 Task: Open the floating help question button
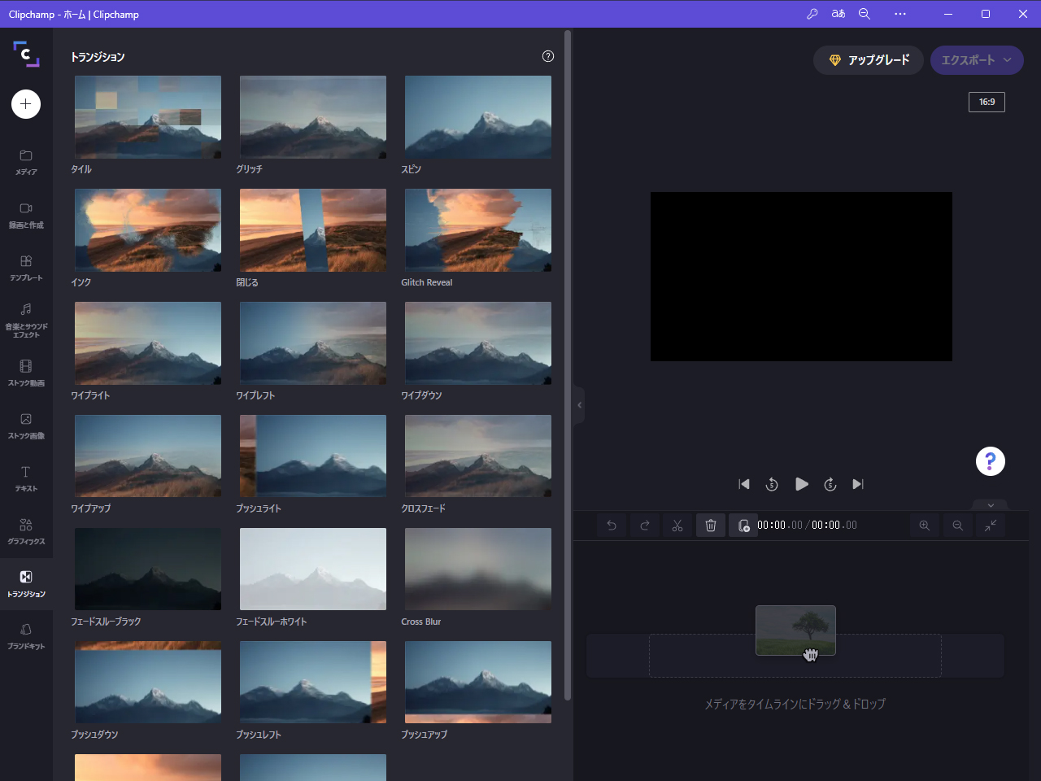(991, 461)
